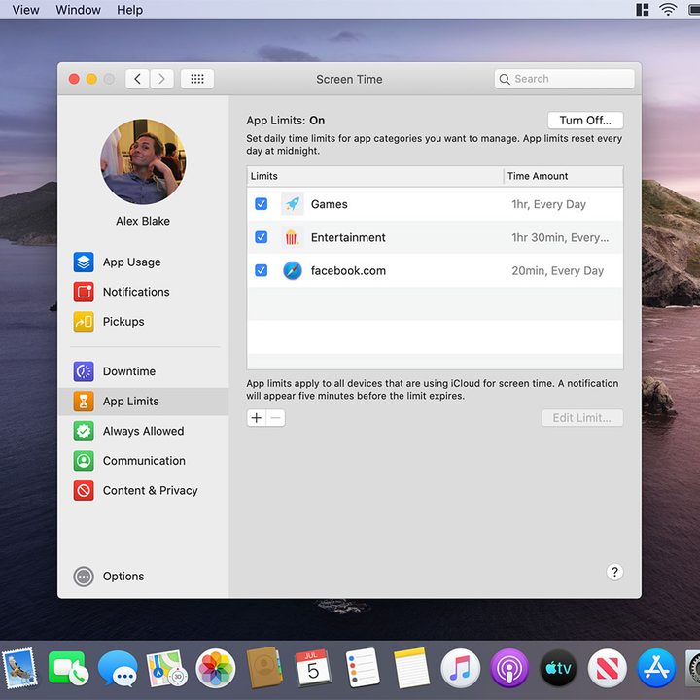Open Pickups section icon
The height and width of the screenshot is (700, 700).
point(84,322)
